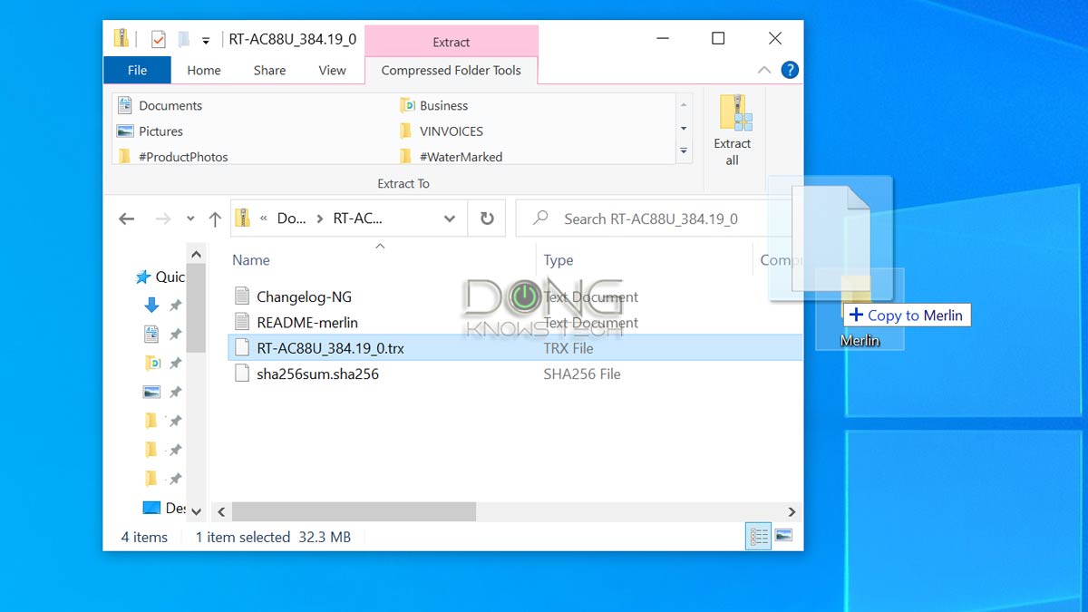Expand the Extract To destinations gallery

(684, 151)
